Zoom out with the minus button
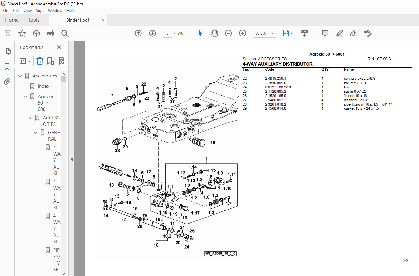Viewport: 419px width, 276px height. click(229, 33)
